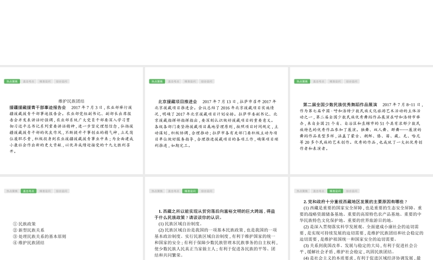Switch to green 精准设问 on question 1 西藏 slide
This screenshot has width=433, height=260.
[x=190, y=191]
